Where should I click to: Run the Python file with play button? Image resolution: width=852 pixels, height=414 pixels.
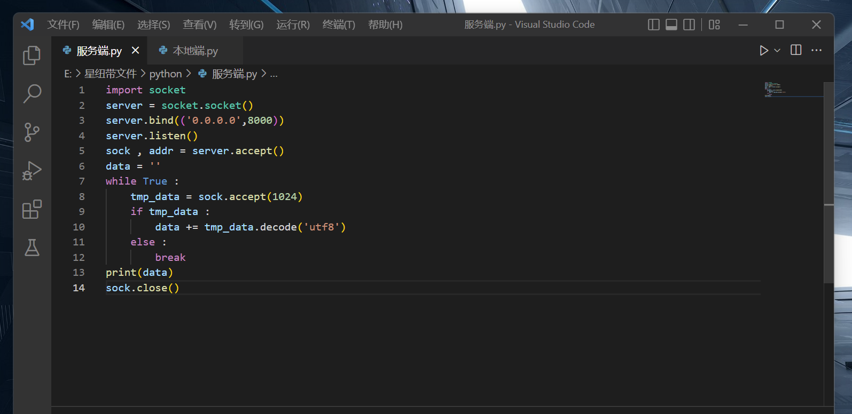coord(764,50)
